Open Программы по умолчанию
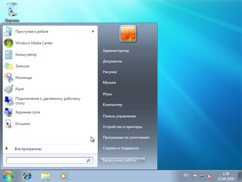This screenshot has height=182, width=242. pos(126,138)
